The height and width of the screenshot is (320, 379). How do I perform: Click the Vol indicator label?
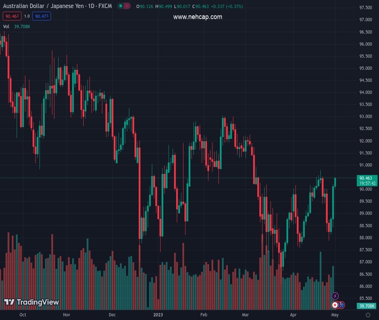click(x=6, y=26)
